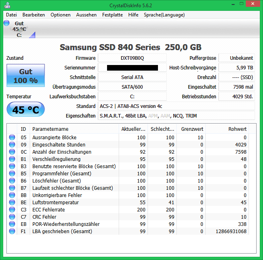Click the Betriebsstunden value 4029 Std.
Screen dimensions: 263x260
pos(237,97)
